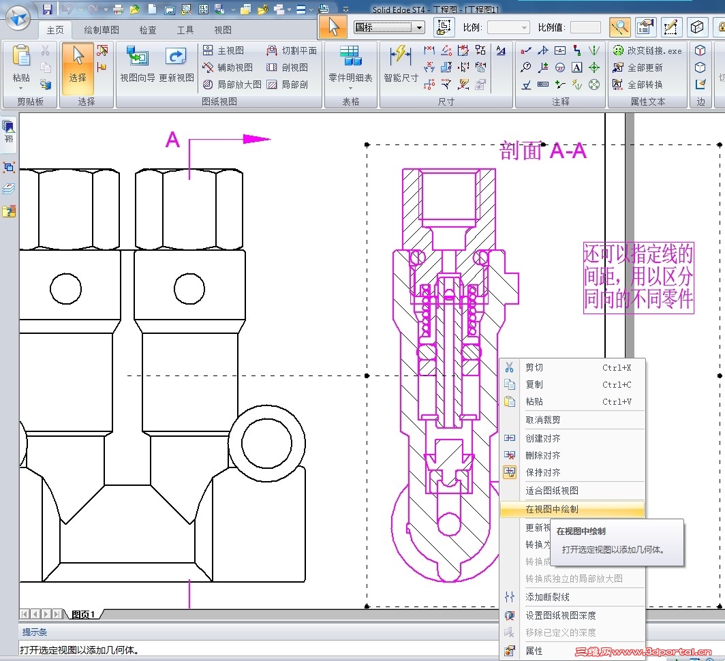725x661 pixels.
Task: Click the Solid Edge application button
Action: (x=18, y=18)
